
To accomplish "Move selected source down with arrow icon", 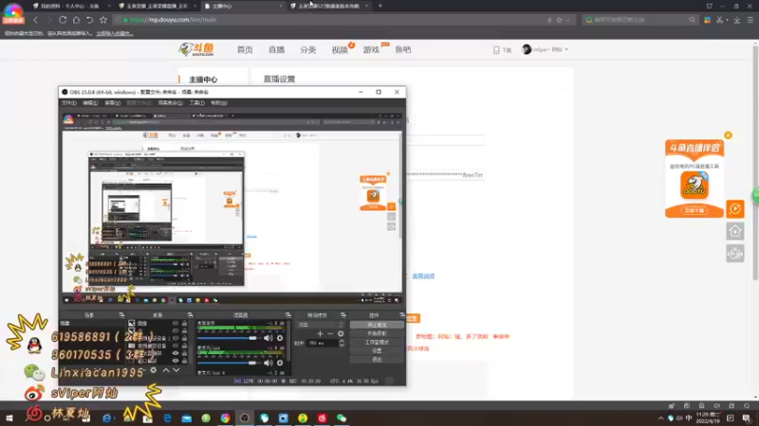I will [176, 370].
